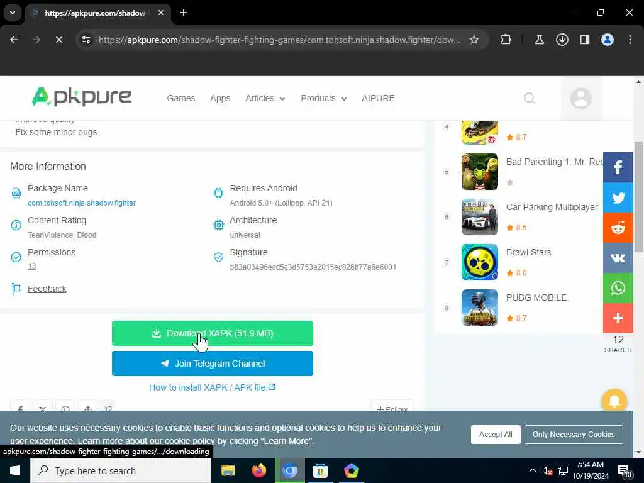Open How to install XAPK / APK file link
This screenshot has height=483, width=644.
212,387
